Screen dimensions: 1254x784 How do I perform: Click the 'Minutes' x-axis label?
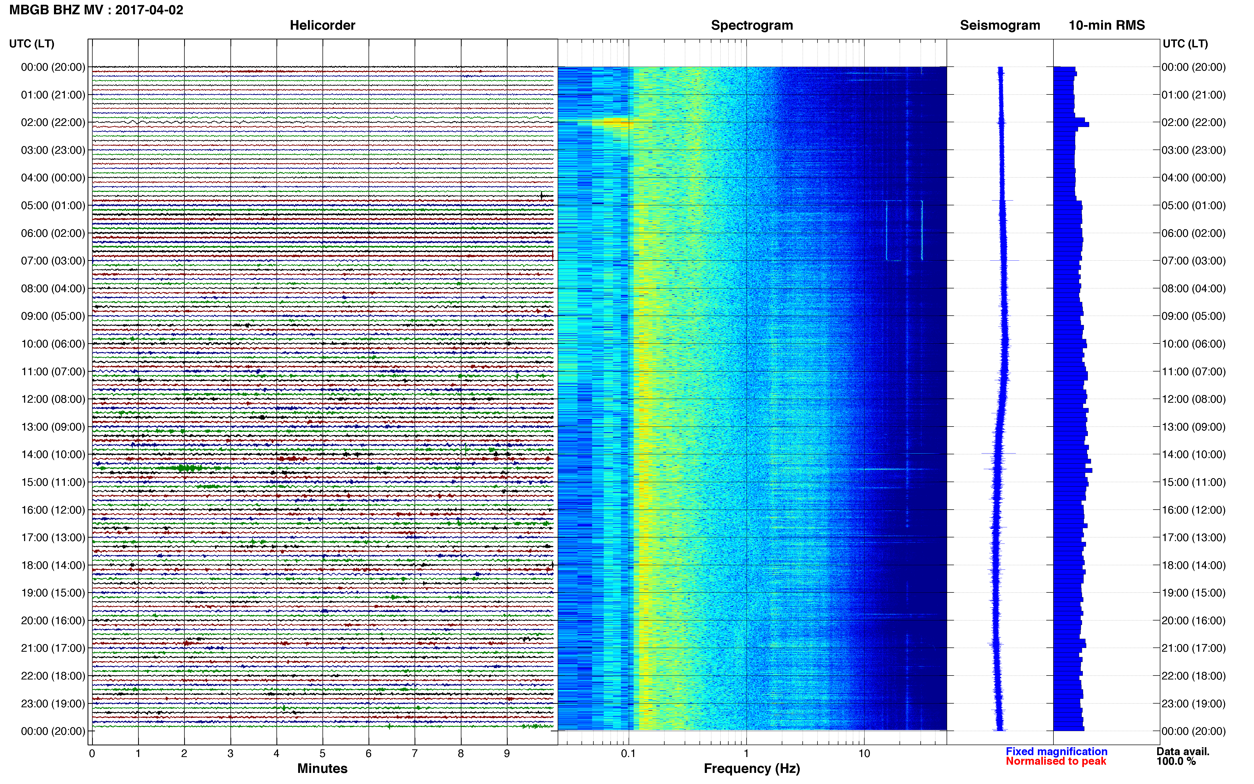tap(322, 768)
